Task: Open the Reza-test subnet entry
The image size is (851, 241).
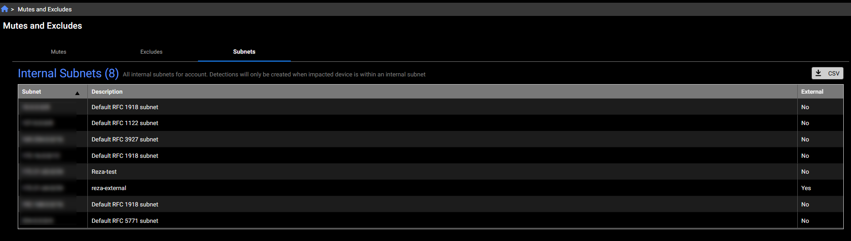Action: (x=104, y=172)
